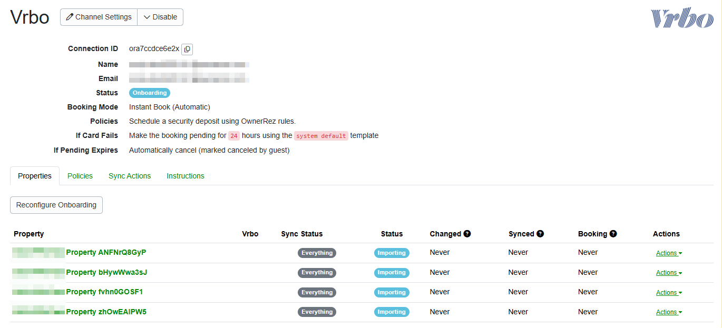
Task: Click 'Instant Book (Automatic)' booking mode text
Action: click(x=170, y=107)
